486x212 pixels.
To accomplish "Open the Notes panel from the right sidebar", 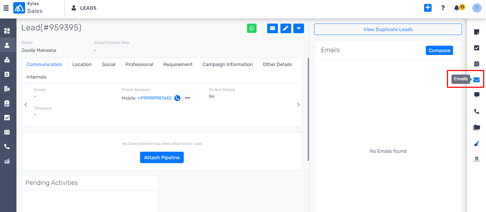I will point(477,32).
